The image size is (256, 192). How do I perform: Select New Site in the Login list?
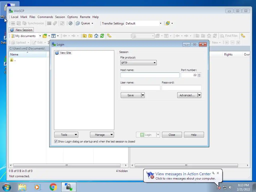[63, 53]
